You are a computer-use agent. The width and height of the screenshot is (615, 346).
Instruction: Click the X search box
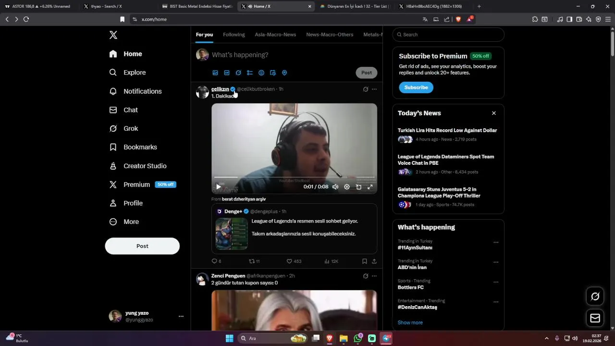(448, 35)
